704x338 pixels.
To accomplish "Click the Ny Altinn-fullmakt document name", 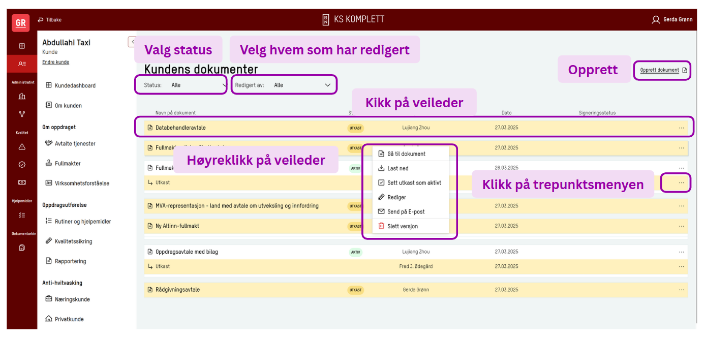I will pyautogui.click(x=178, y=226).
